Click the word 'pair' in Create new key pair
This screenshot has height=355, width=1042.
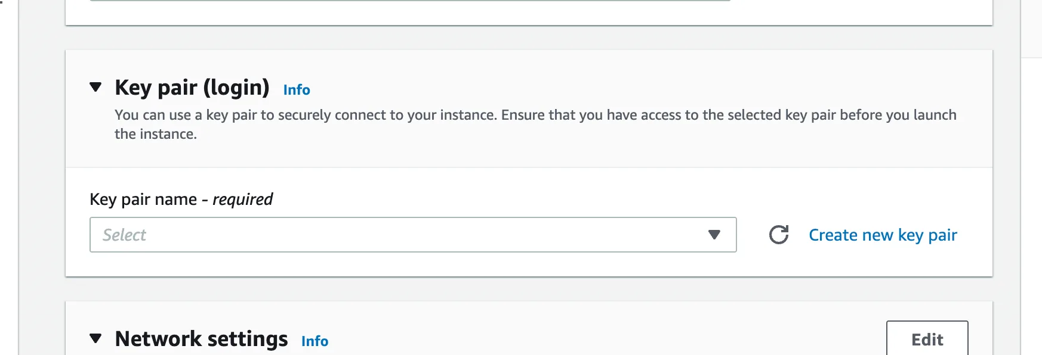coord(943,236)
